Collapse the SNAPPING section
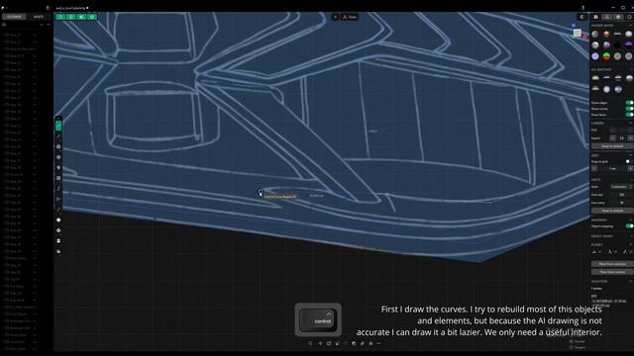The image size is (634, 356). pyautogui.click(x=631, y=220)
